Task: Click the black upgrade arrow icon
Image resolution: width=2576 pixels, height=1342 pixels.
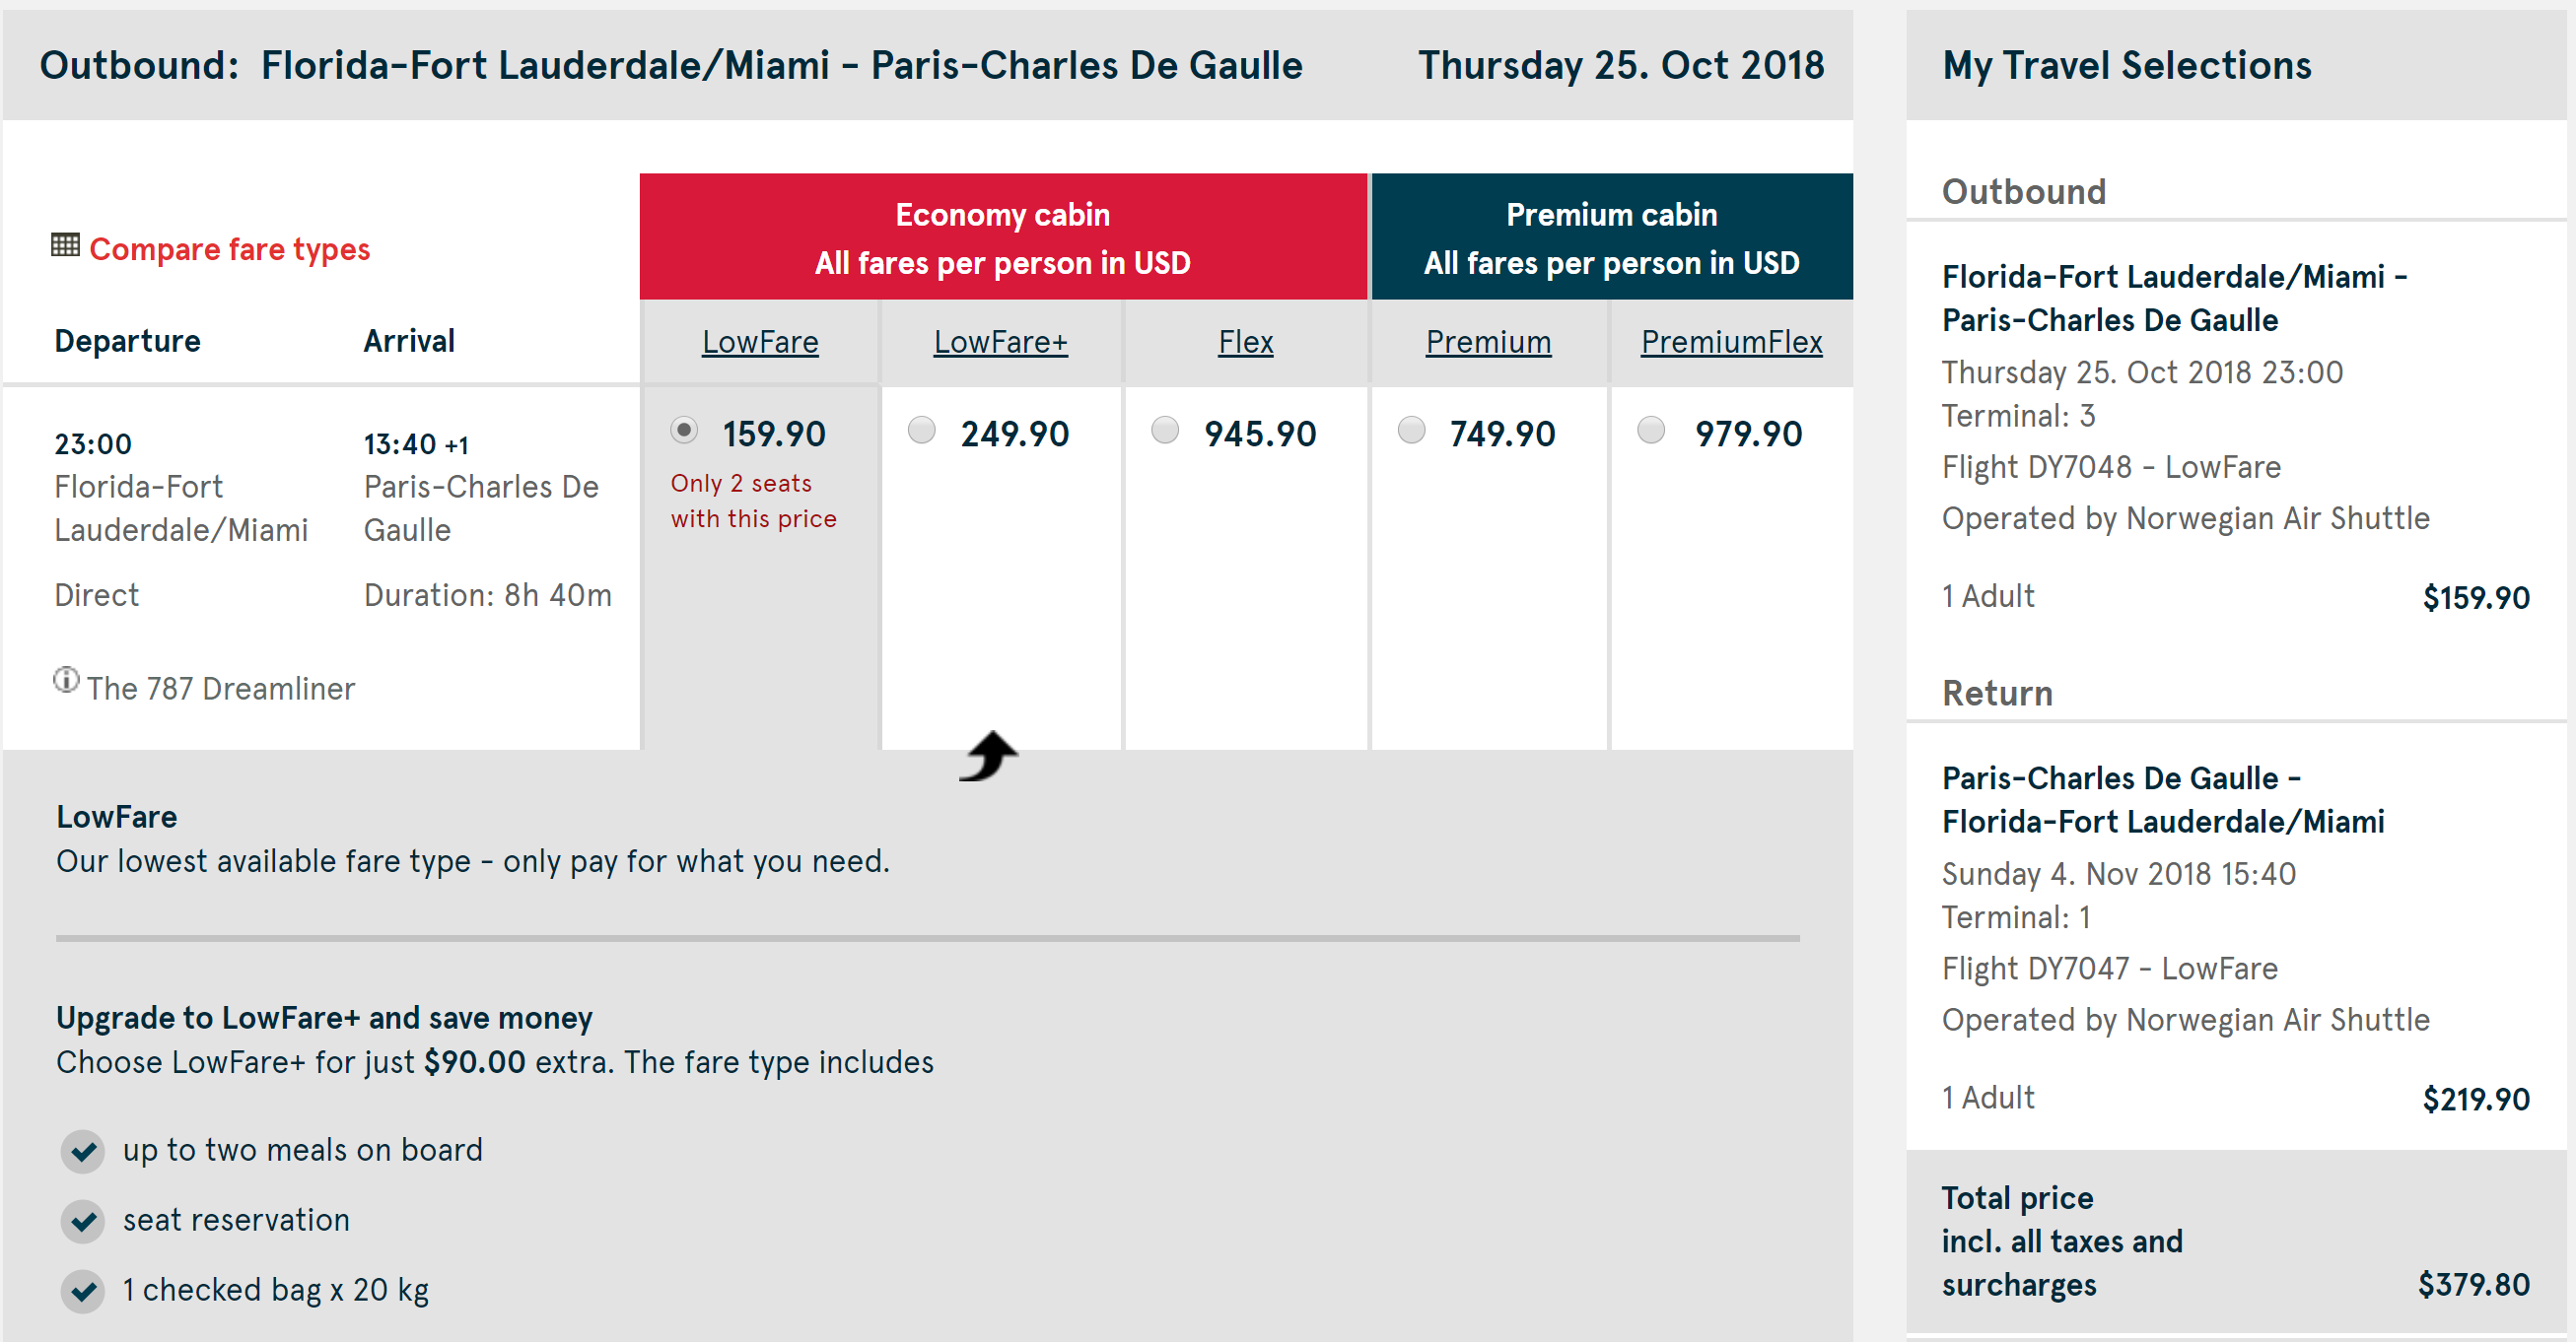Action: pos(988,756)
